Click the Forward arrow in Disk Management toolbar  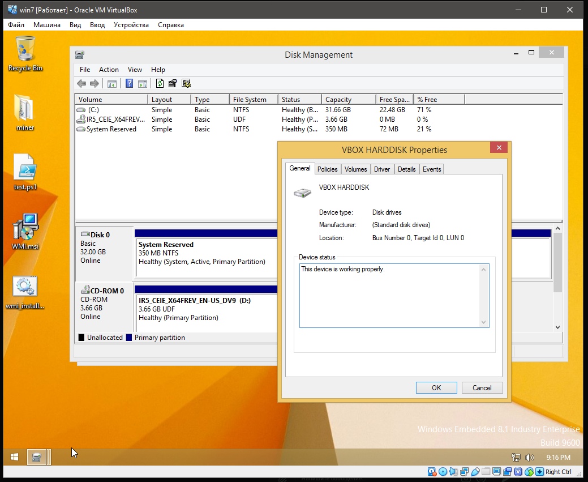[x=95, y=83]
